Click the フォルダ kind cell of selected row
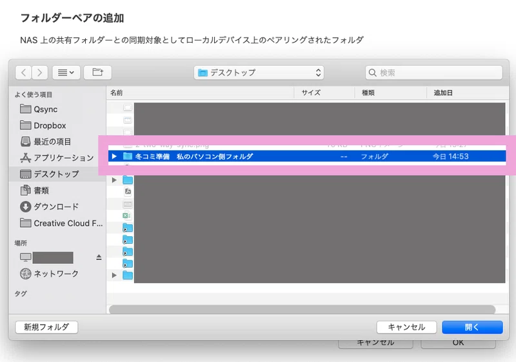The height and width of the screenshot is (362, 516). click(x=374, y=156)
